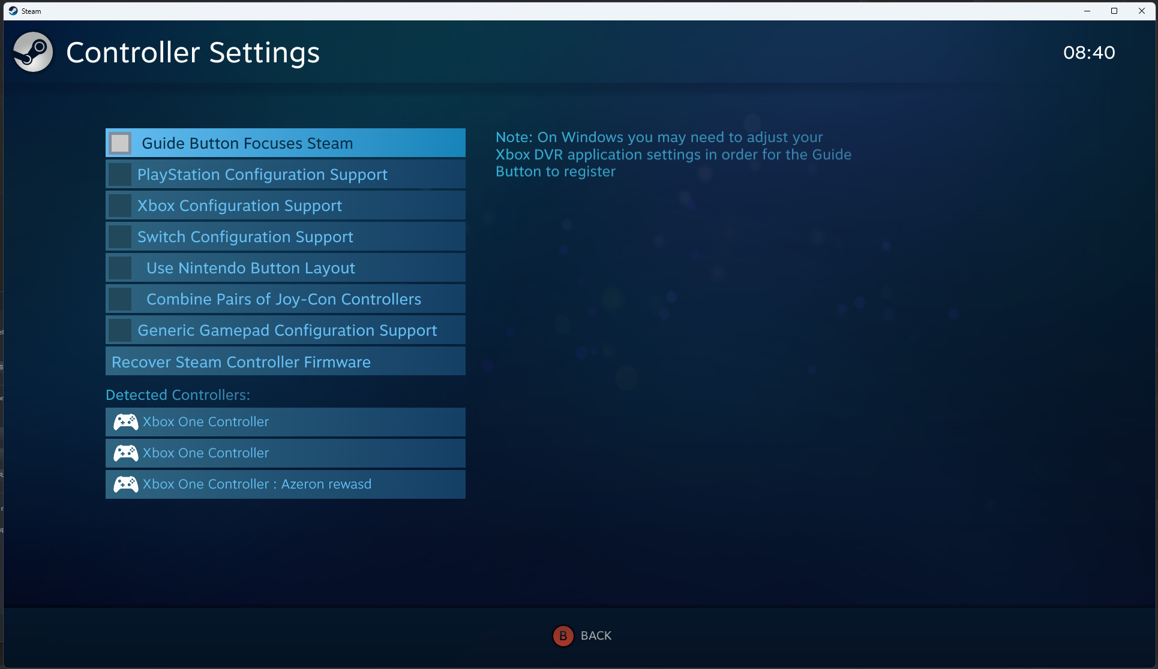Click the BACK label at the bottom
Screen dimensions: 1158x669
(596, 635)
